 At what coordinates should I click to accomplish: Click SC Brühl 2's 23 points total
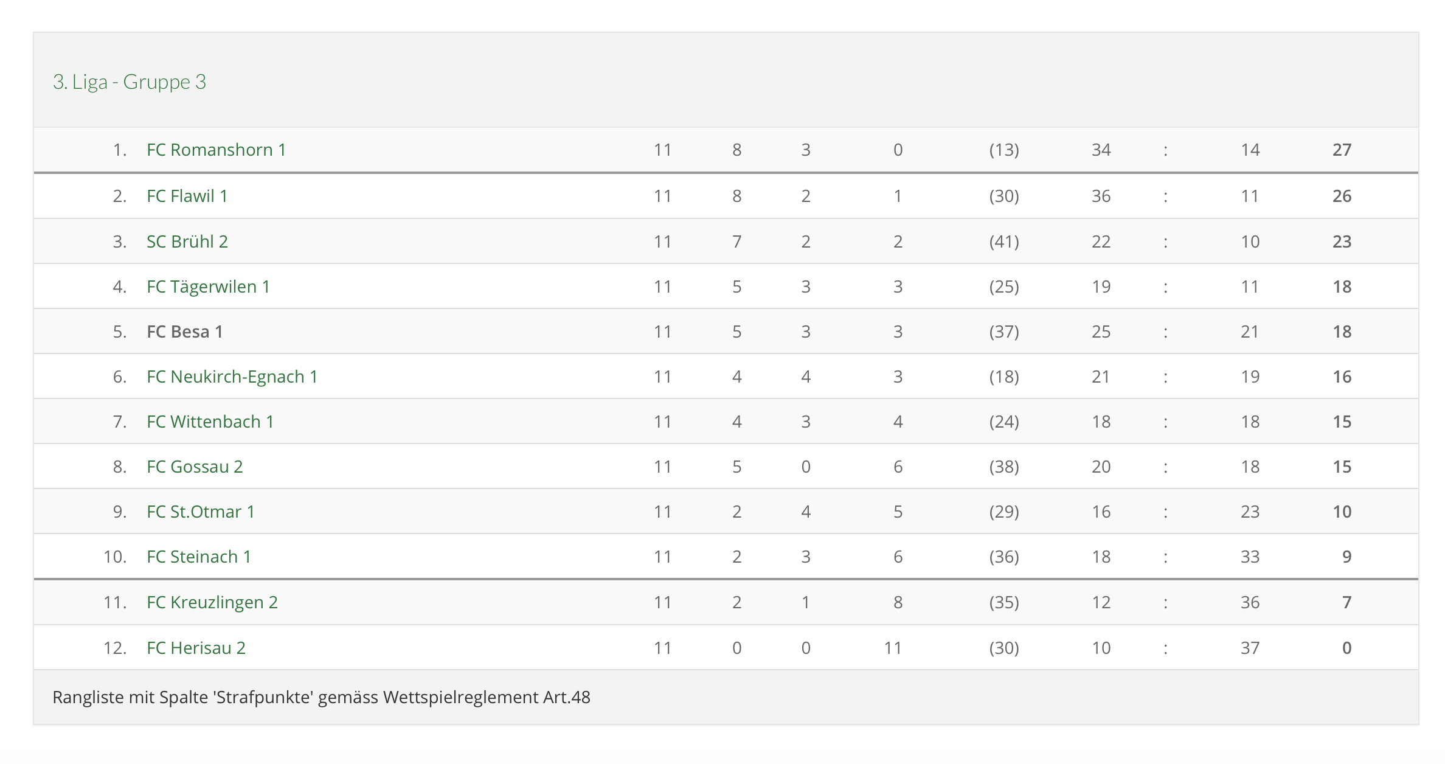point(1342,241)
